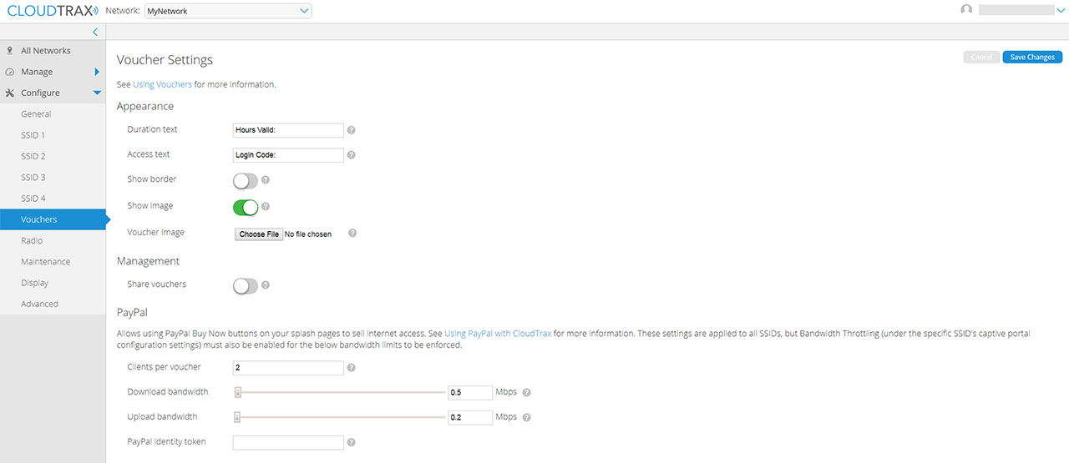Image resolution: width=1069 pixels, height=463 pixels.
Task: Click help icon beside Download bandwidth
Action: [x=527, y=393]
